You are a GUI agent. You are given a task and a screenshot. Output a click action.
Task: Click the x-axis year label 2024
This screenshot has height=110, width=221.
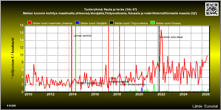point(183,94)
